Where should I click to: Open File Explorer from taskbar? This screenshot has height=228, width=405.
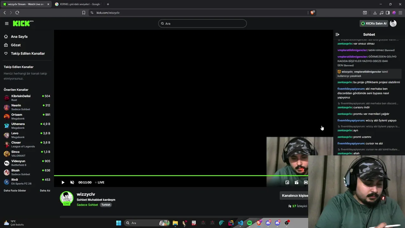point(175,223)
